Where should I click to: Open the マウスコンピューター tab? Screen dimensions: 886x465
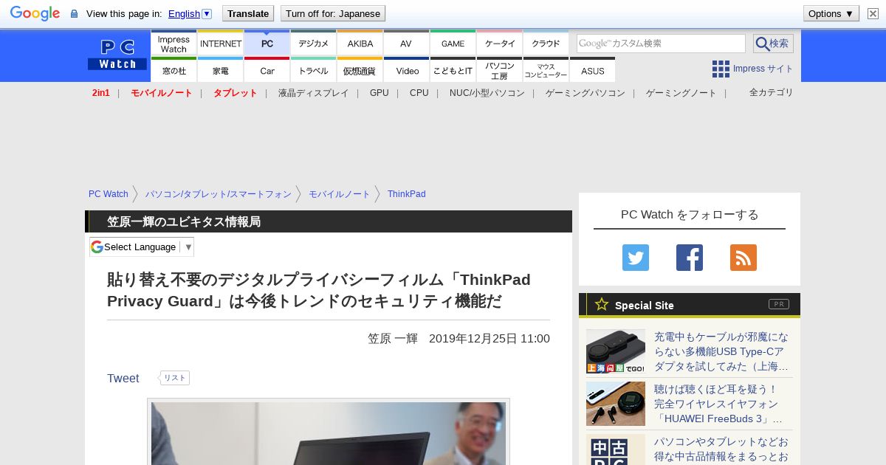click(x=546, y=70)
